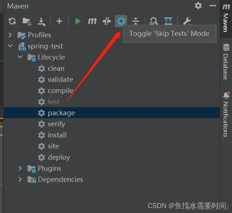Click gear icon beside install
Image resolution: width=232 pixels, height=213 pixels.
click(x=42, y=135)
